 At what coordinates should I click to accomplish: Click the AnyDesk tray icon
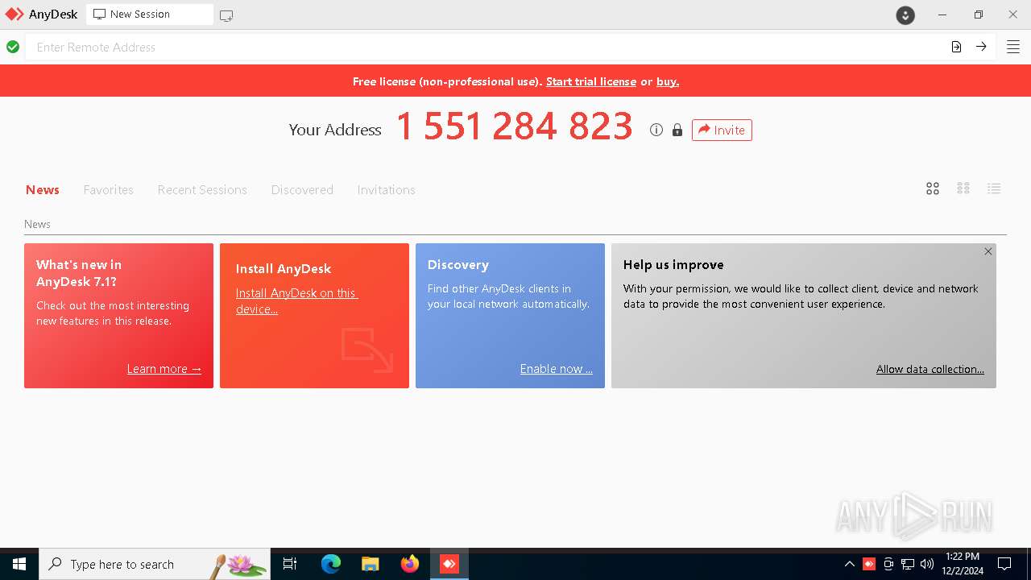click(x=869, y=564)
